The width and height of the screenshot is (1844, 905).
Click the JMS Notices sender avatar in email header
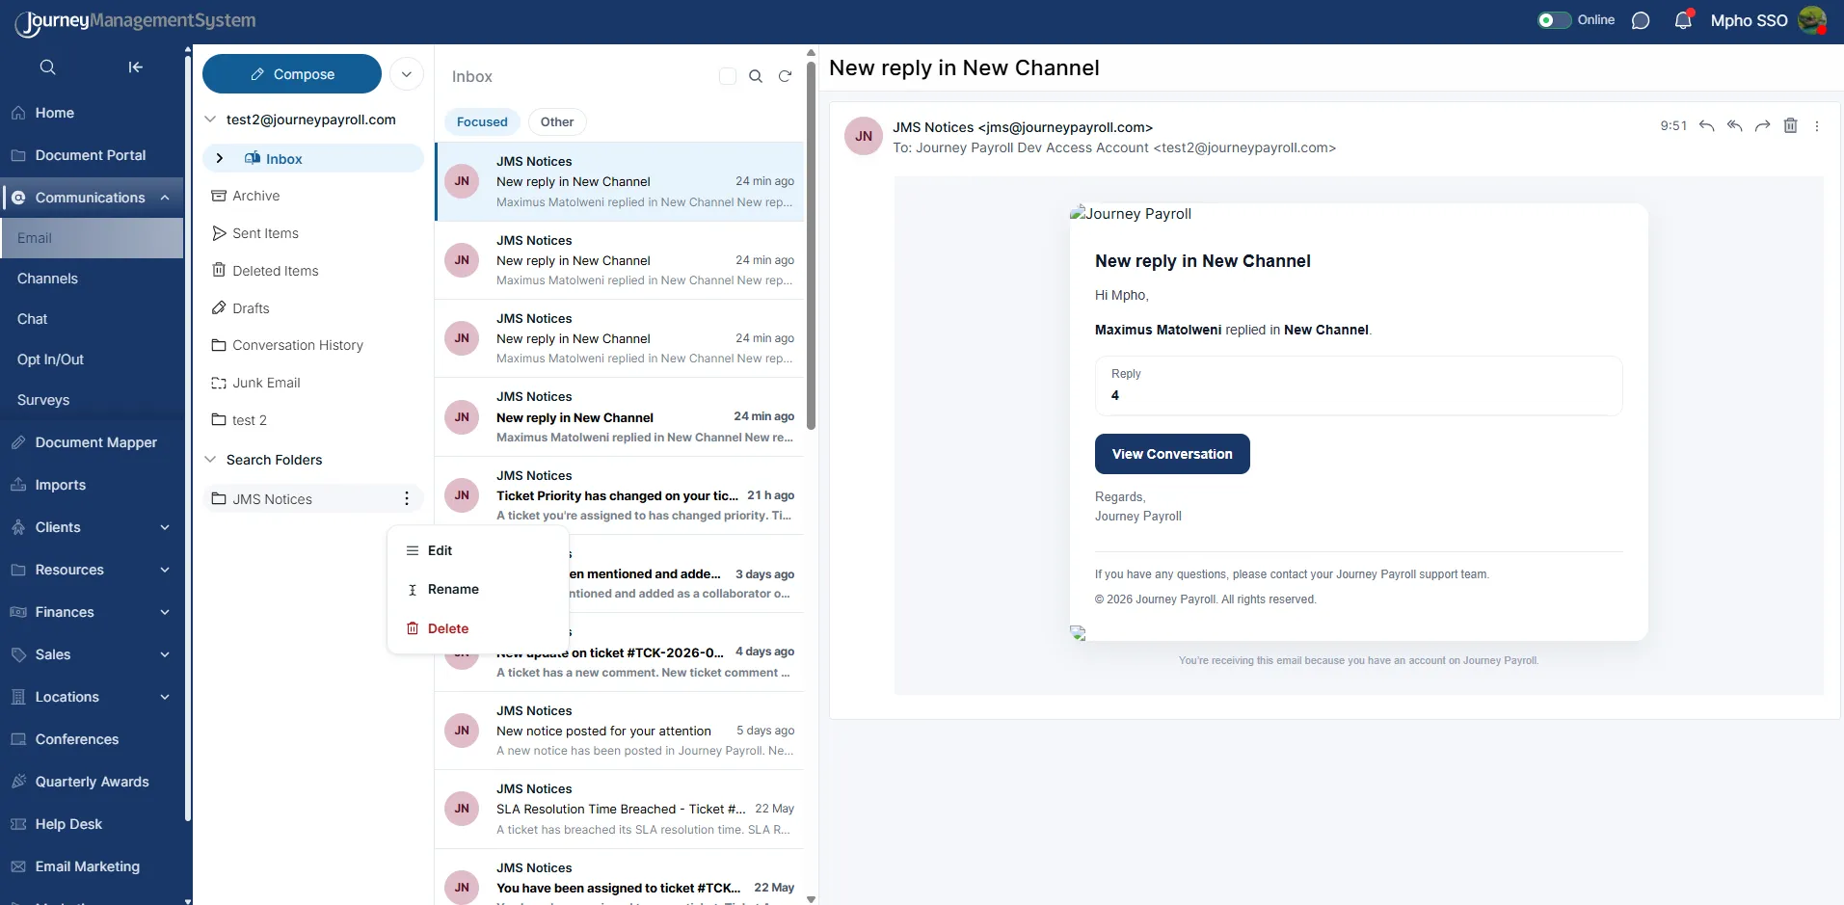coord(864,136)
